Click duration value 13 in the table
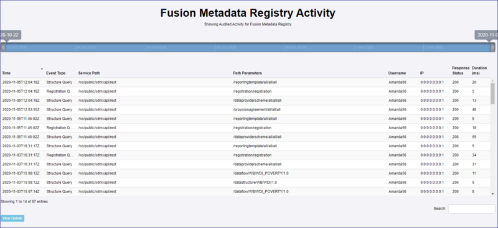 474,101
